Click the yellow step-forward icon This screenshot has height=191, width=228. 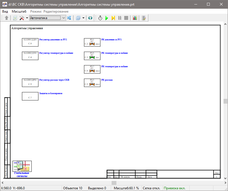[x=113, y=18]
